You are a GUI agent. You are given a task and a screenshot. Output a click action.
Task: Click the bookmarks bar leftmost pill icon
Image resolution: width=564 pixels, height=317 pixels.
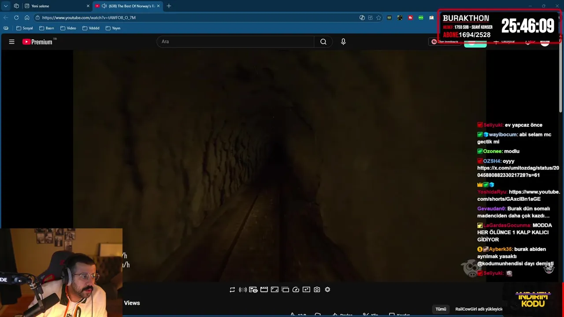(x=6, y=28)
